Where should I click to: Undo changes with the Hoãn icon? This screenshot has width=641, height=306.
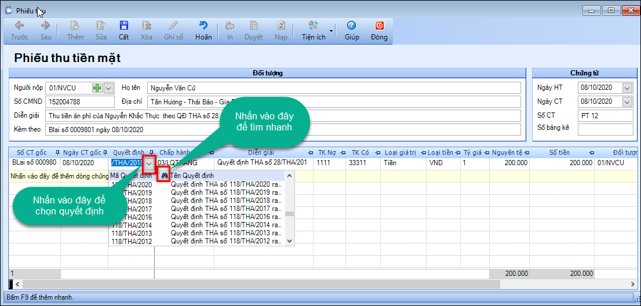pos(203,31)
